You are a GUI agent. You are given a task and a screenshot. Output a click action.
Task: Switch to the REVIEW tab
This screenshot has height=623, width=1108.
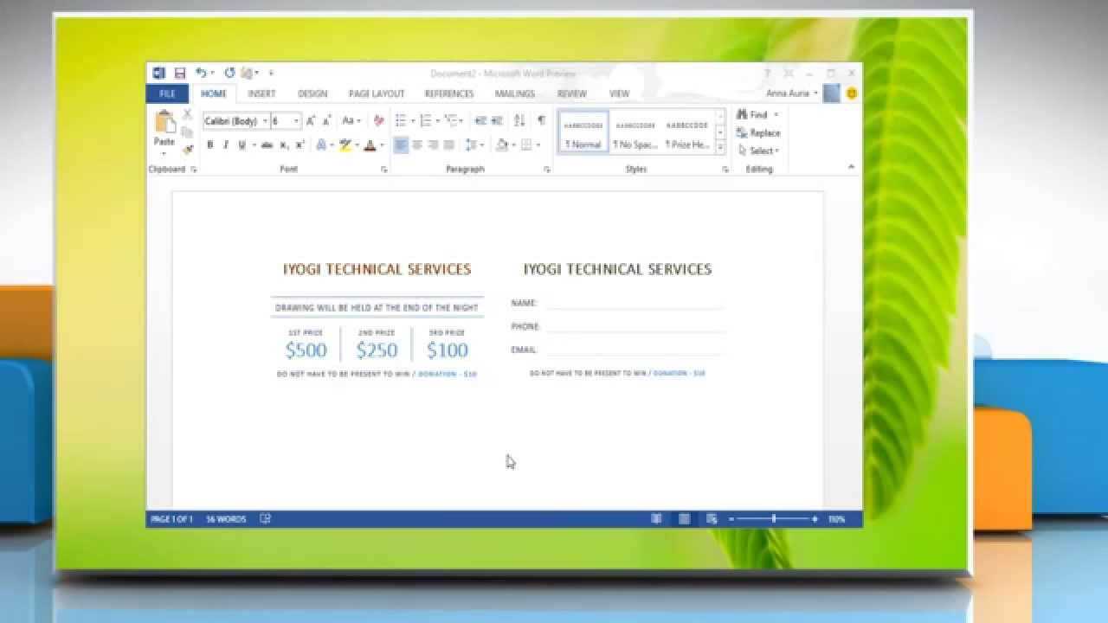pyautogui.click(x=572, y=93)
